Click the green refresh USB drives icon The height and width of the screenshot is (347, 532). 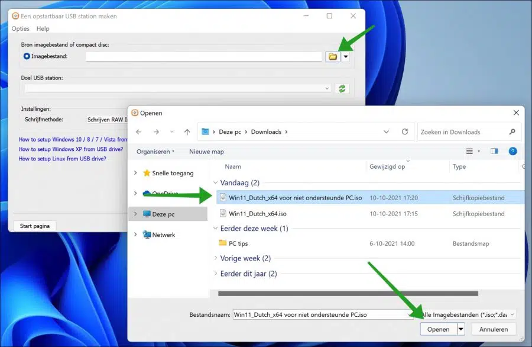tap(342, 89)
